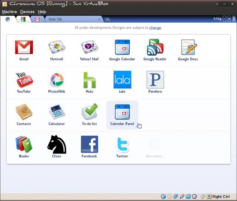Close the New Tab tab
This screenshot has width=237, height=201.
point(99,19)
